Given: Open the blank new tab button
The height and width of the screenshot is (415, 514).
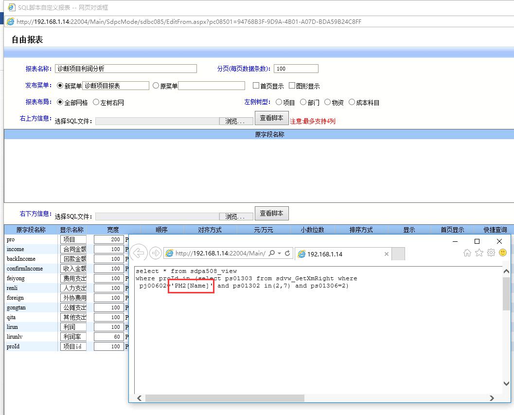Looking at the screenshot, I should (398, 254).
